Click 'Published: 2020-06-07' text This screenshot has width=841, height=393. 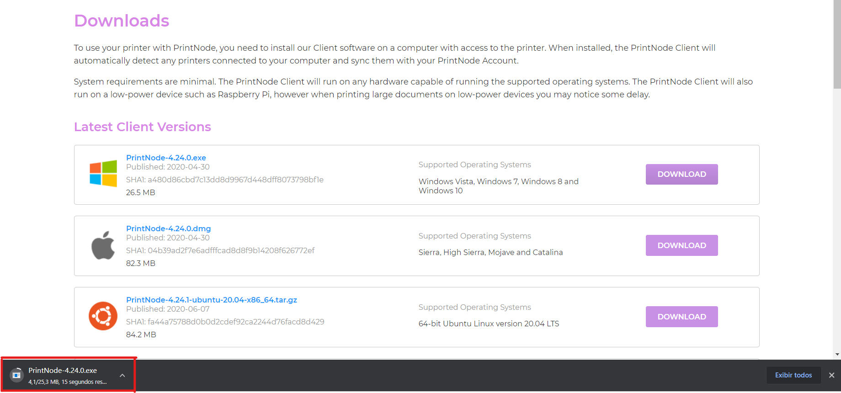pyautogui.click(x=168, y=309)
